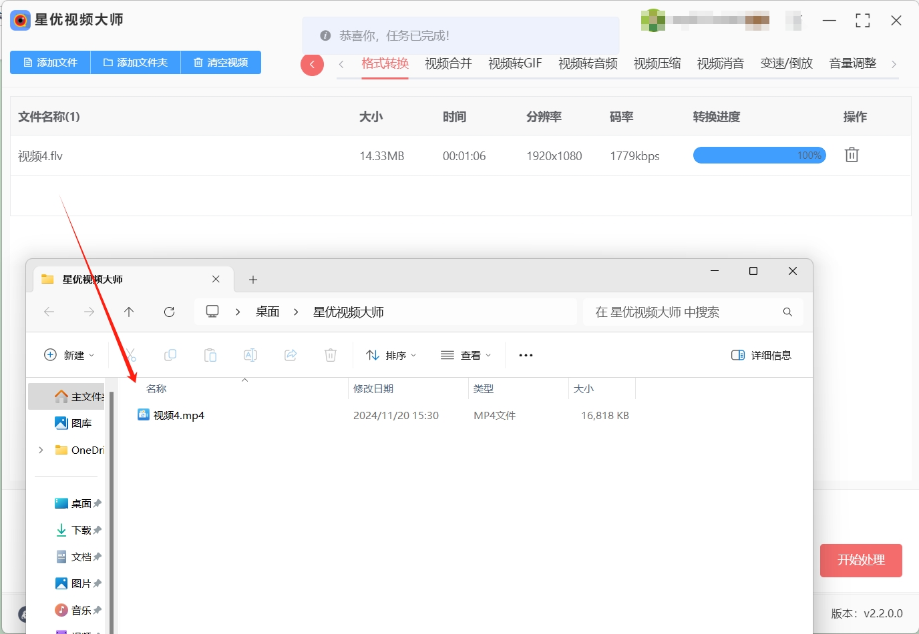Expand the OneDrive tree node
The image size is (919, 634).
(41, 450)
